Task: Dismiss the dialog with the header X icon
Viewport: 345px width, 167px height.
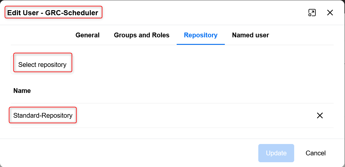Action: tap(330, 13)
